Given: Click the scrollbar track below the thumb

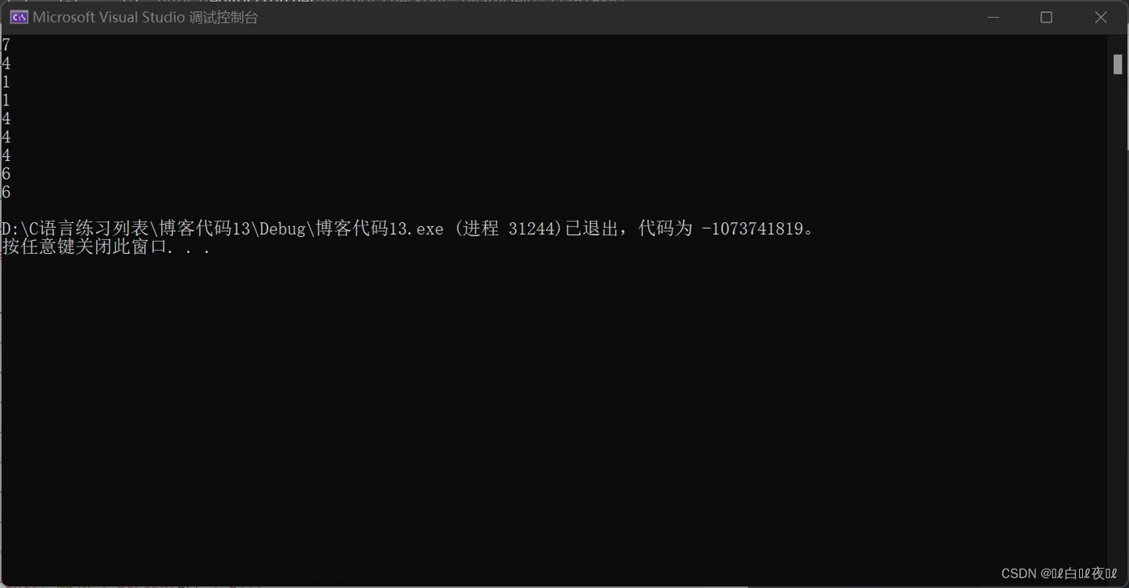Looking at the screenshot, I should (1118, 322).
